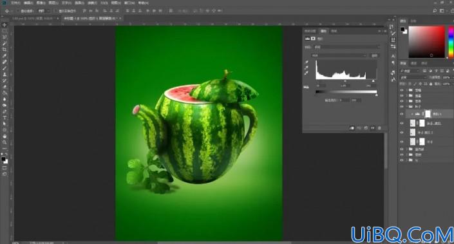Hide the selected Levels adjustment layer
This screenshot has height=244, width=454.
click(402, 114)
